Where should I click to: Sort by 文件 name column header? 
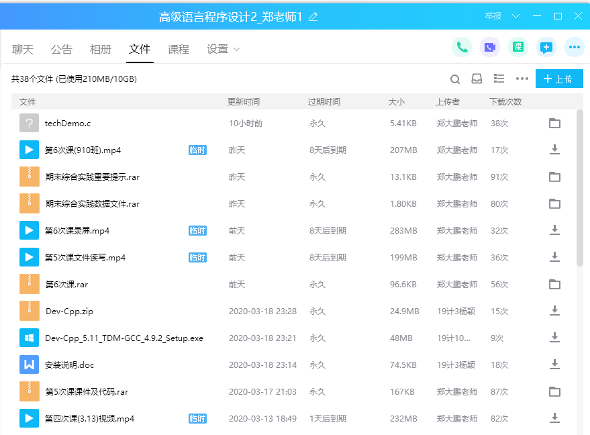[x=28, y=101]
